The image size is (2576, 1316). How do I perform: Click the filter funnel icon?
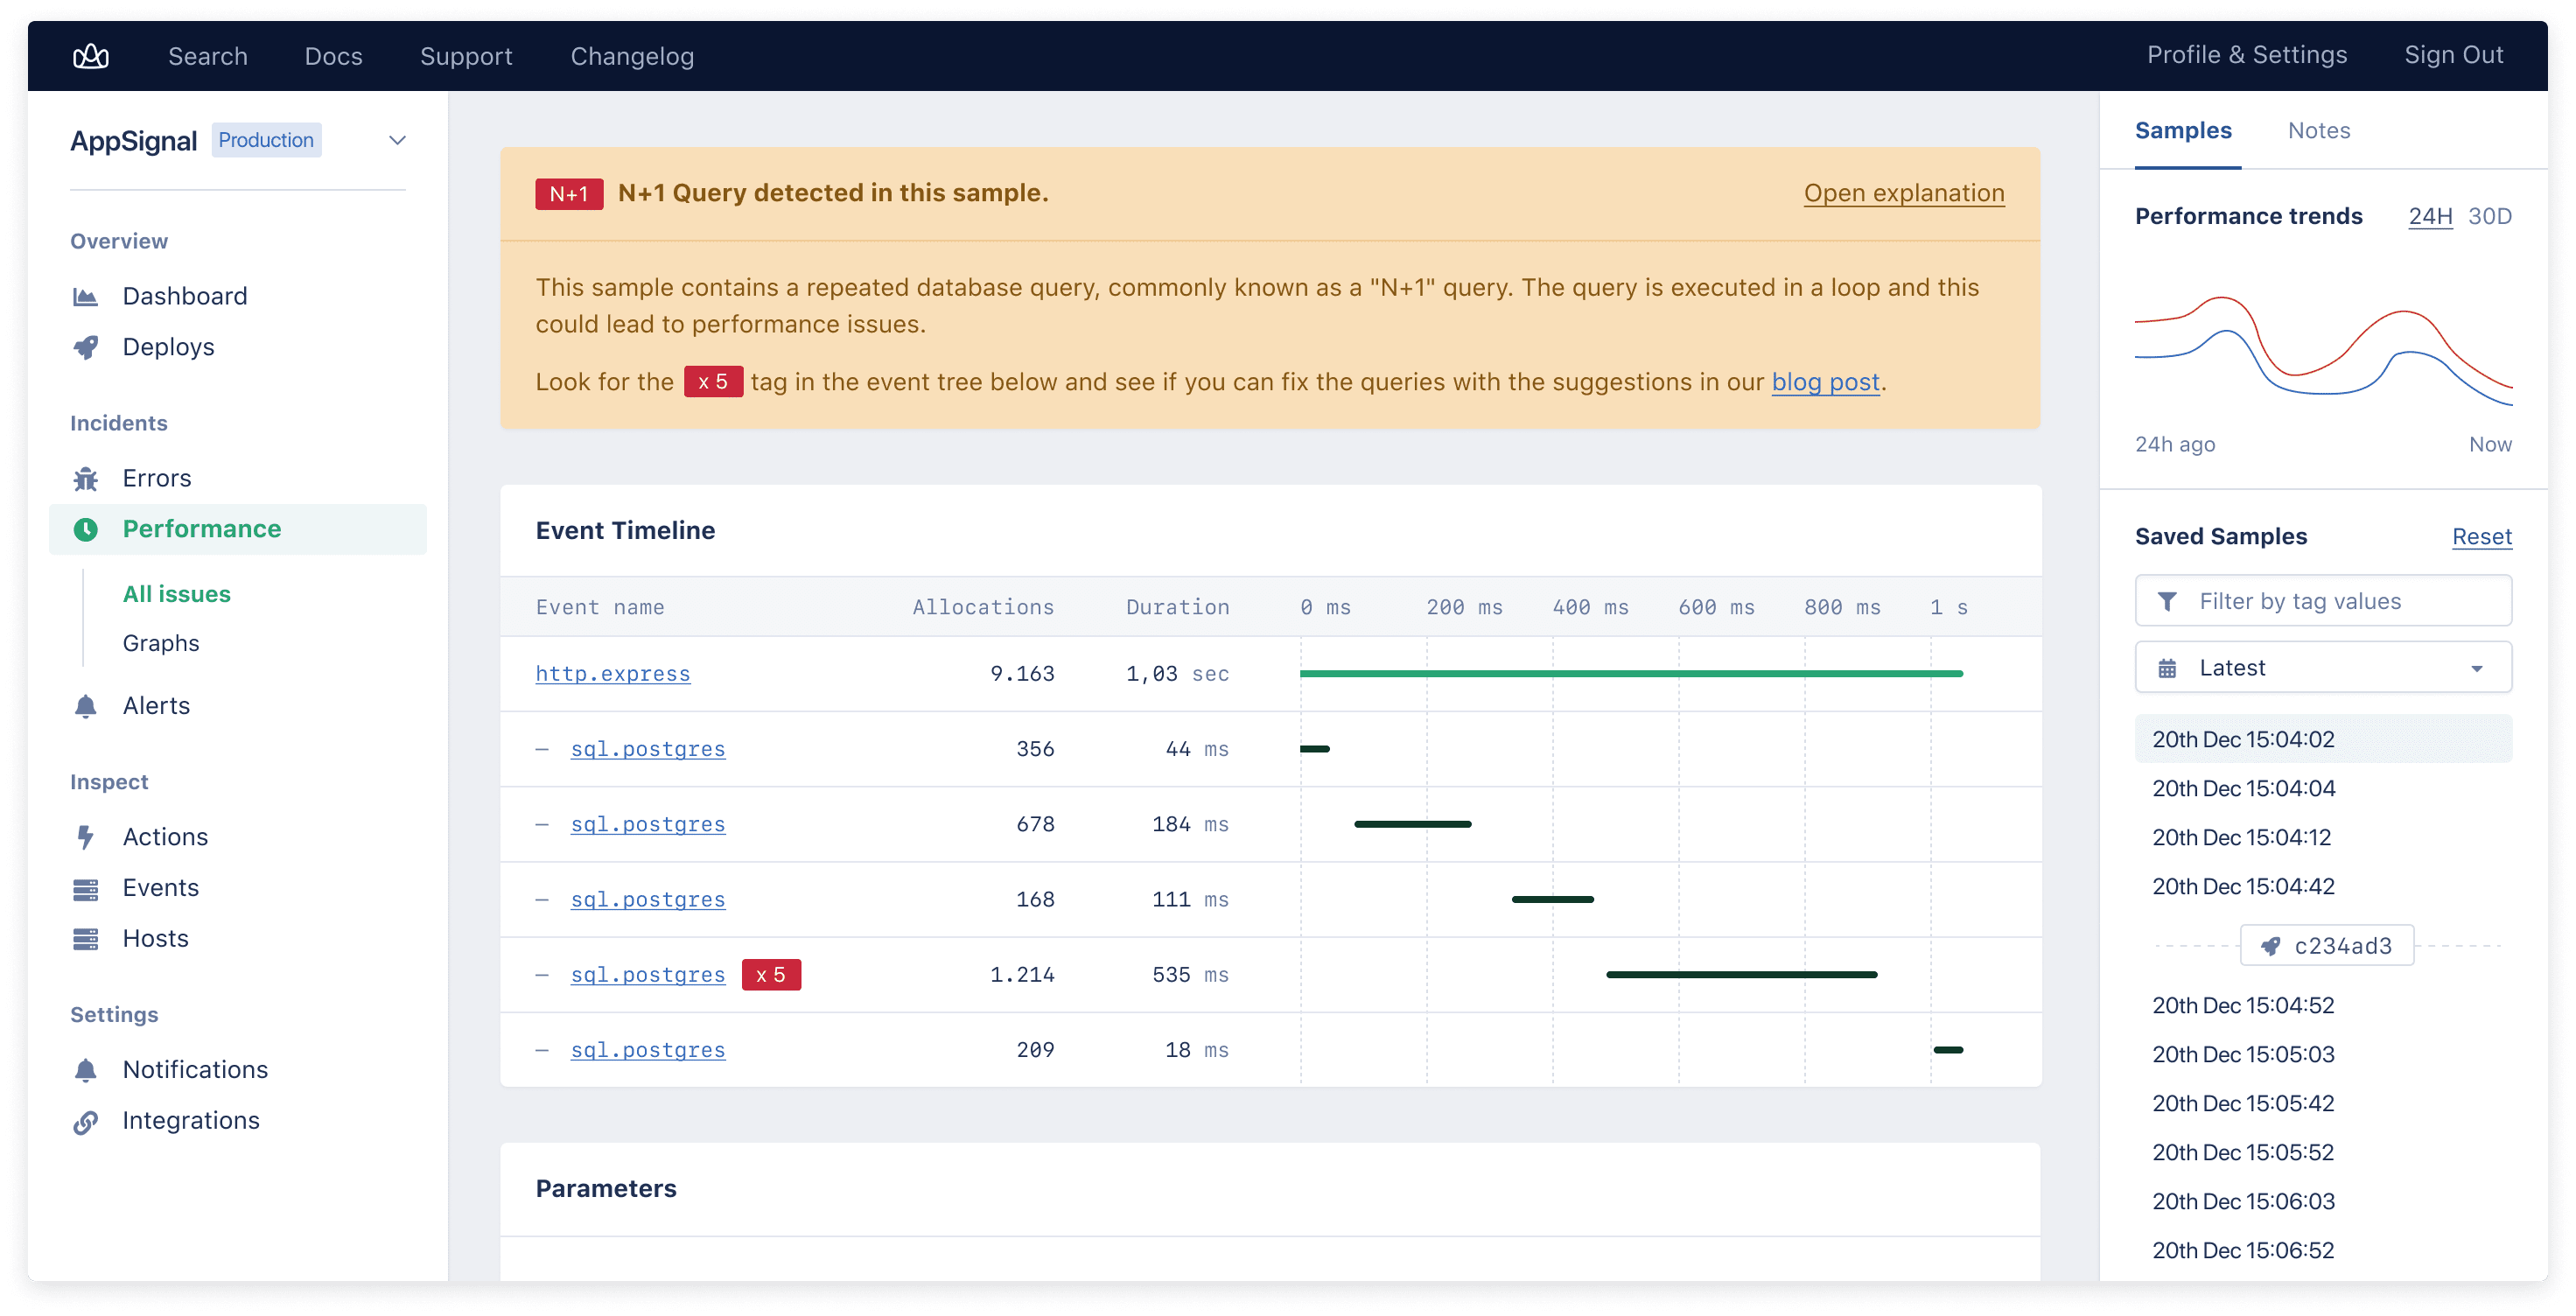click(2166, 601)
